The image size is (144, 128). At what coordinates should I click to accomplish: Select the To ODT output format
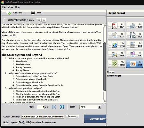(x=135, y=35)
